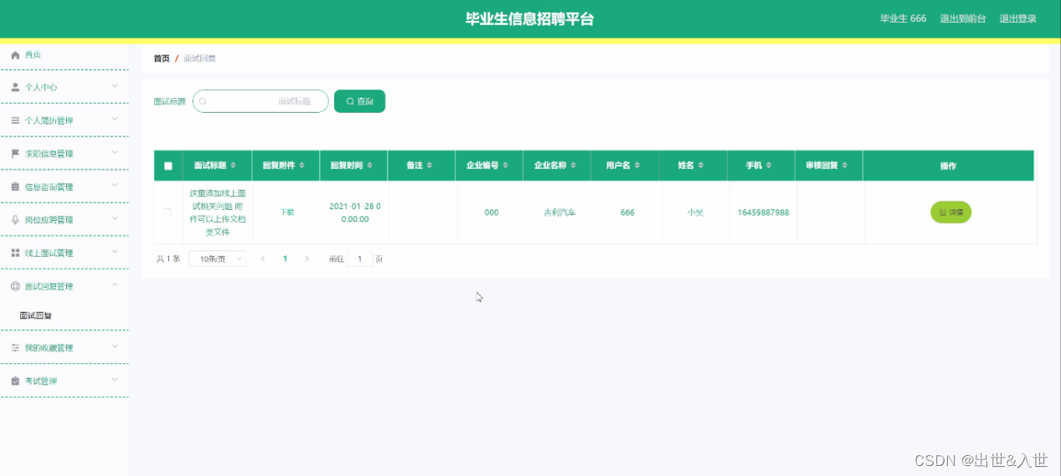Click the 操作 column header
Image resolution: width=1061 pixels, height=476 pixels.
point(948,166)
